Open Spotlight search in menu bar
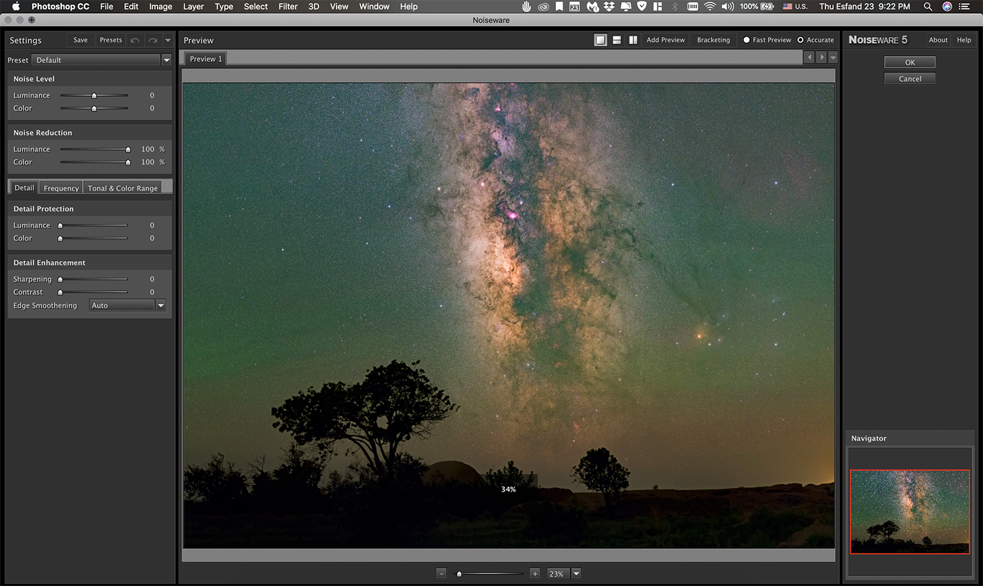 pyautogui.click(x=928, y=7)
